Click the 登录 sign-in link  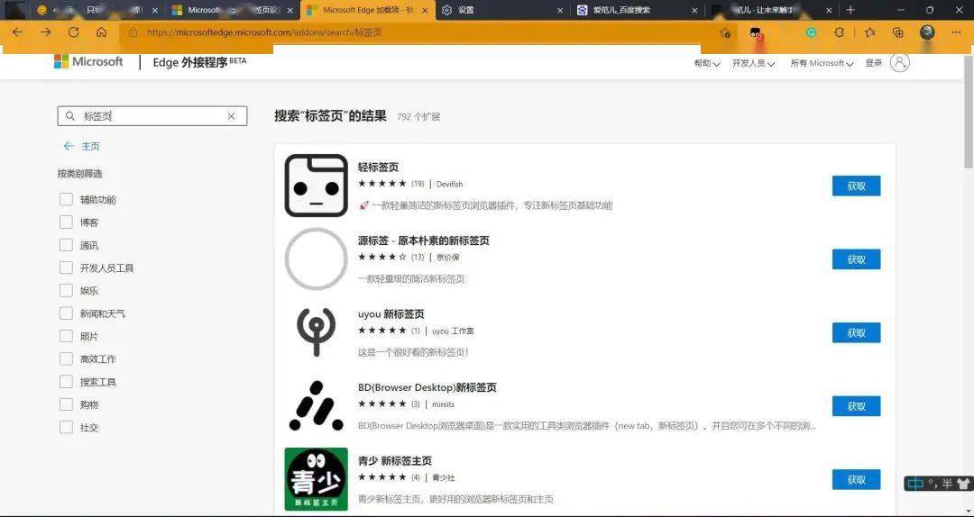click(x=873, y=63)
